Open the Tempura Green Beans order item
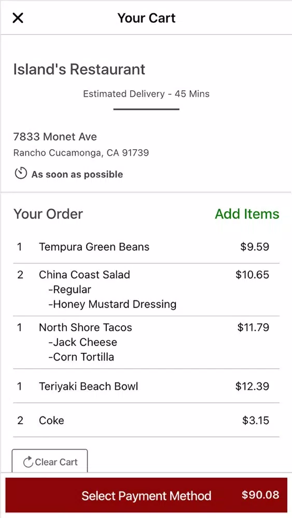 tap(146, 247)
